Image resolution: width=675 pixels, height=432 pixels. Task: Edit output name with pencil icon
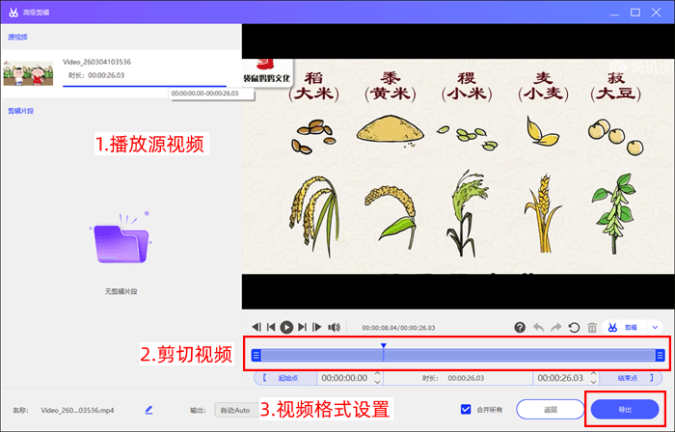click(x=148, y=410)
